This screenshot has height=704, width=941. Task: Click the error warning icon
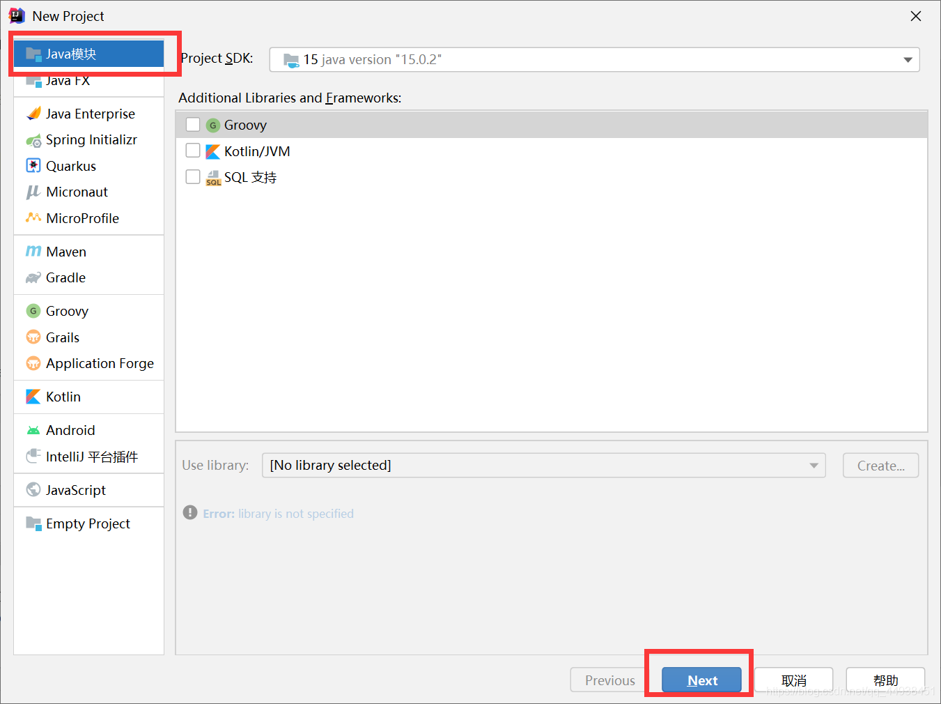click(x=190, y=512)
